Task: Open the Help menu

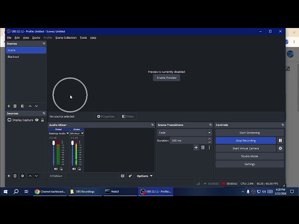Action: tap(93, 38)
